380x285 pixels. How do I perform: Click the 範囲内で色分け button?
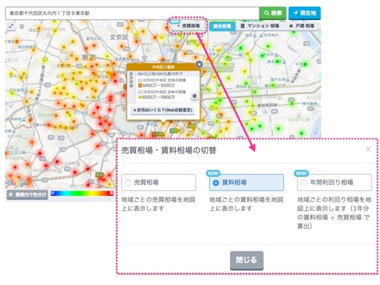click(27, 194)
